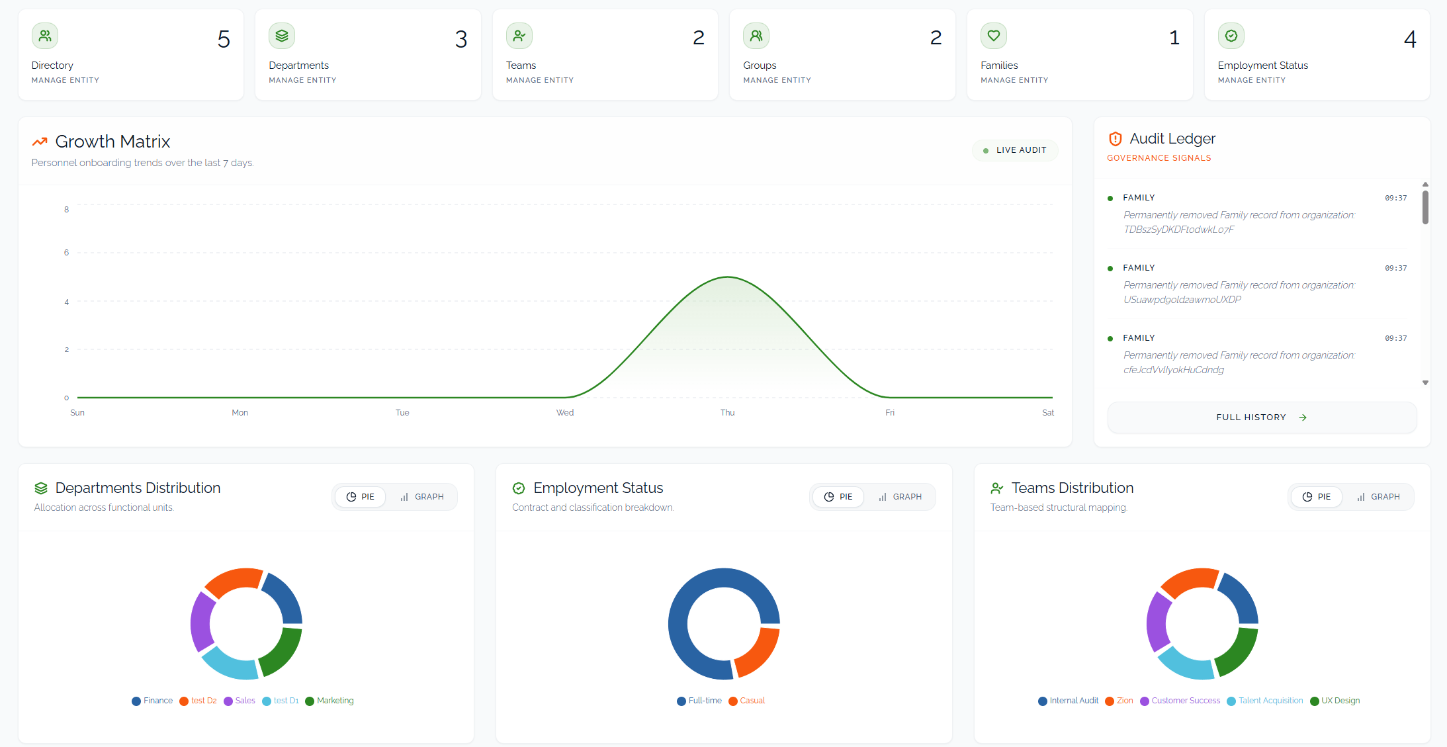The height and width of the screenshot is (747, 1447).
Task: Click the Finance blue legend swatch
Action: coord(136,701)
